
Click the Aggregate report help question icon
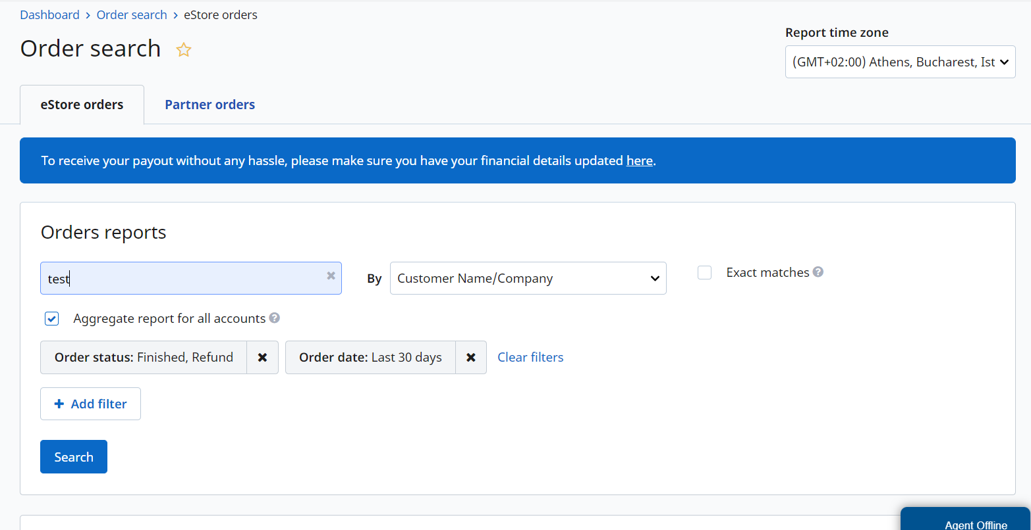pos(275,318)
